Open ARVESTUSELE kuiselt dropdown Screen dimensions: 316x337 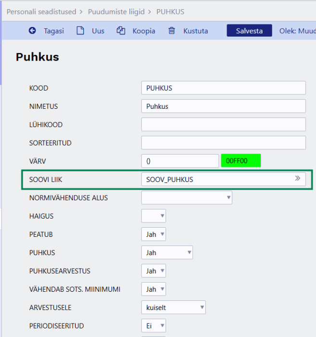click(173, 308)
